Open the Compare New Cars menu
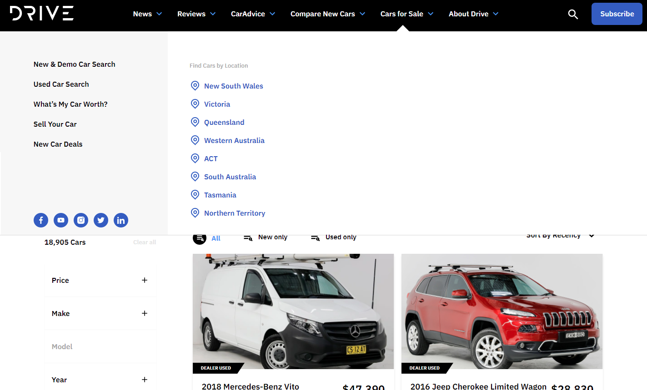Screen dimensions: 647x390 tap(327, 14)
